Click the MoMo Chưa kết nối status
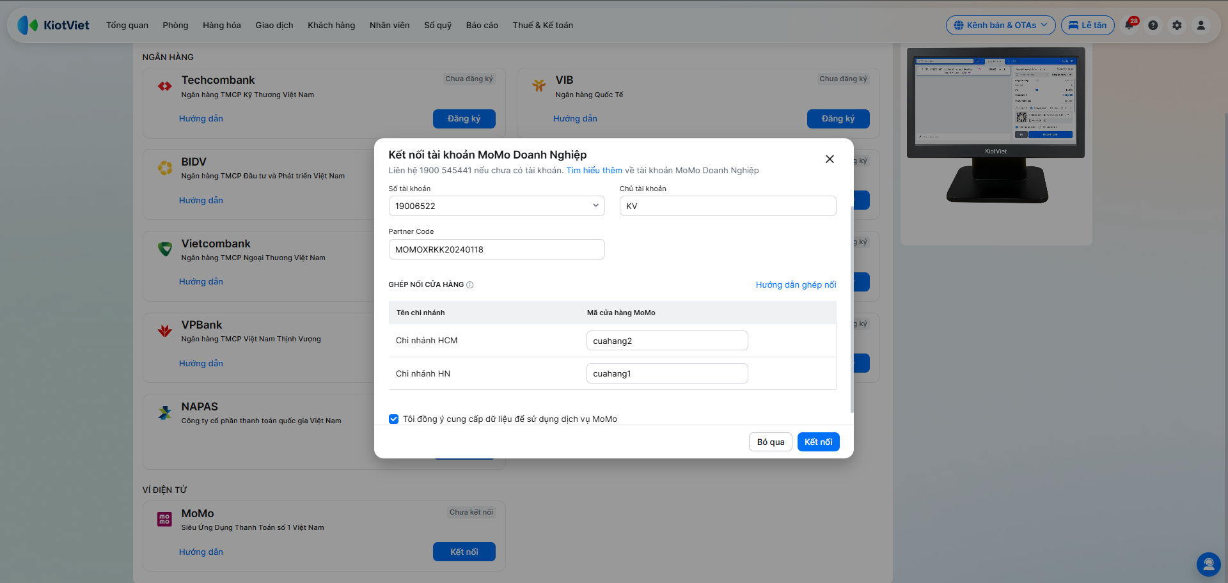 point(471,513)
